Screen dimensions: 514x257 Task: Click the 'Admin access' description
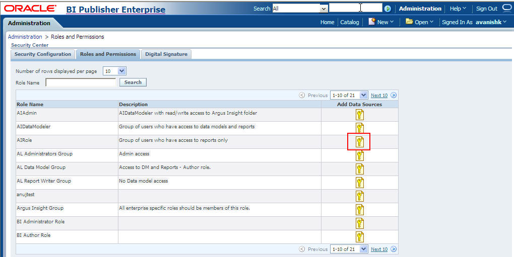(134, 154)
